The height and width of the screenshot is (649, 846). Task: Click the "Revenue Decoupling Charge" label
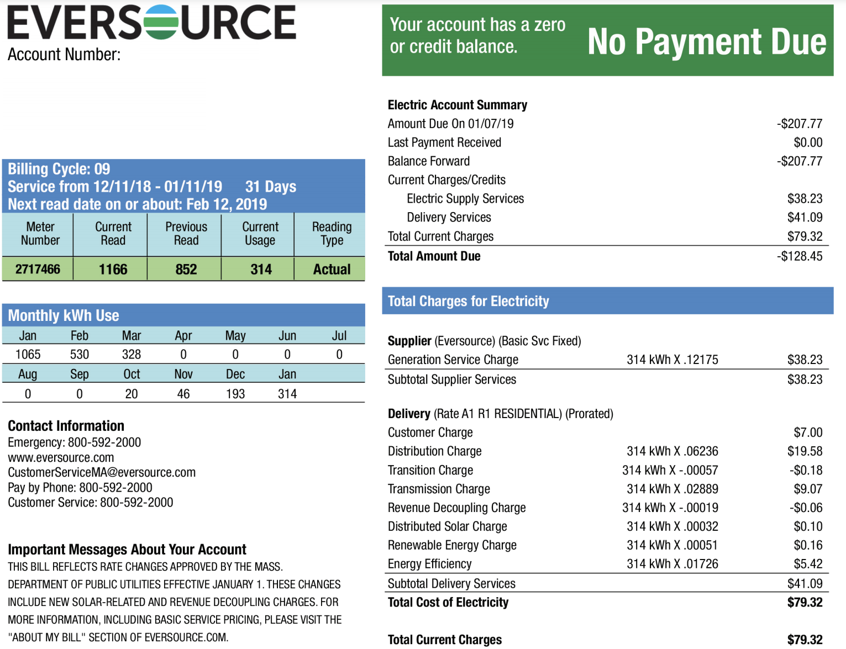(456, 508)
